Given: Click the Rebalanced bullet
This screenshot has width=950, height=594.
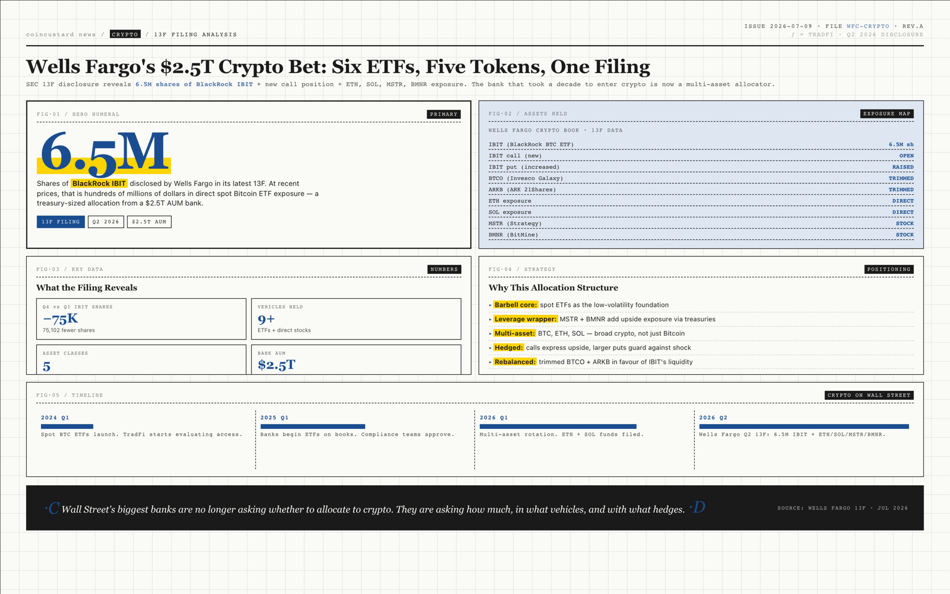Looking at the screenshot, I should [x=701, y=362].
